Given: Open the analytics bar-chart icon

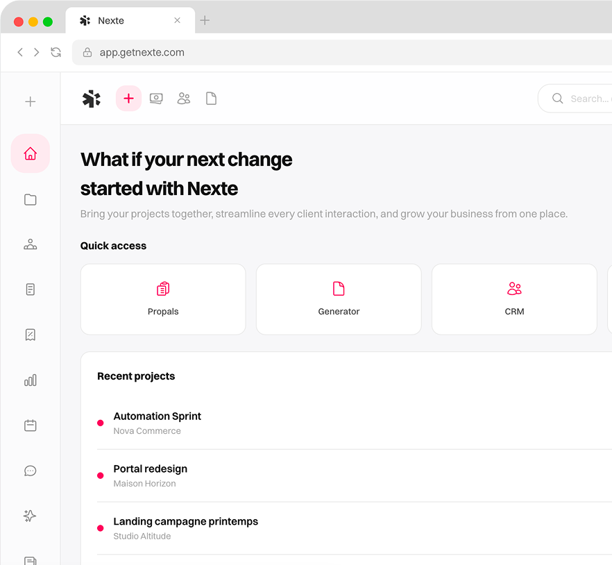Looking at the screenshot, I should point(30,380).
